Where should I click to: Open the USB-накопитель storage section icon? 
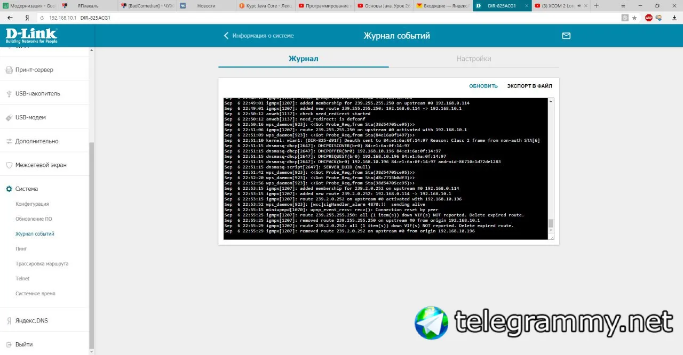pyautogui.click(x=9, y=94)
